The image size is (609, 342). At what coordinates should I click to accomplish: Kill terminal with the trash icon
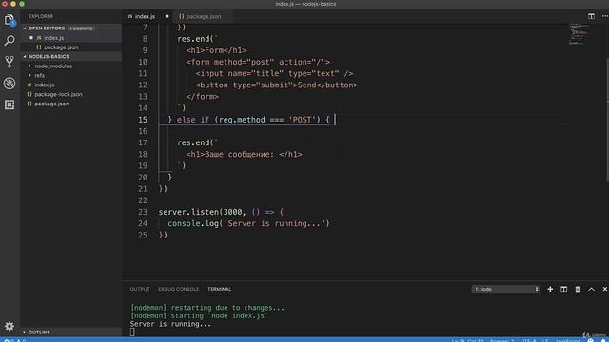[578, 289]
